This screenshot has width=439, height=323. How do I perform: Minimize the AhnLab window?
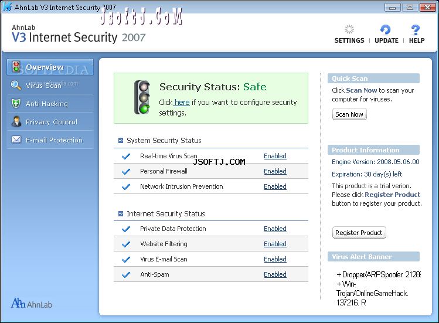pos(392,7)
